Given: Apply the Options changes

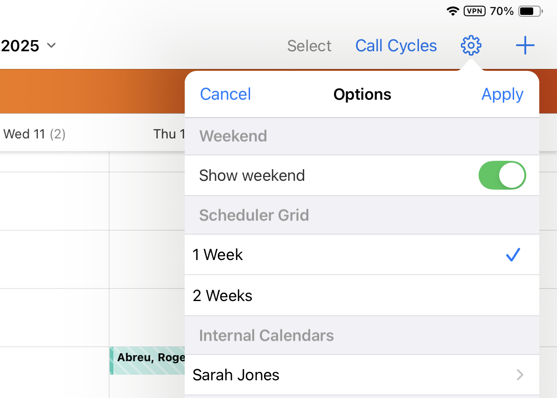Looking at the screenshot, I should tap(502, 94).
